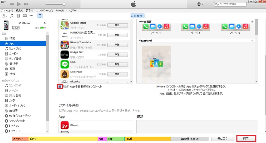The width and height of the screenshot is (266, 143).
Task: Click the その他 storage bar segment
Action: coord(148,139)
